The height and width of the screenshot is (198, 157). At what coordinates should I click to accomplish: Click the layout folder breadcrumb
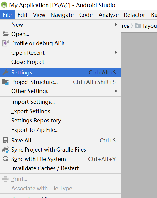coord(146,26)
